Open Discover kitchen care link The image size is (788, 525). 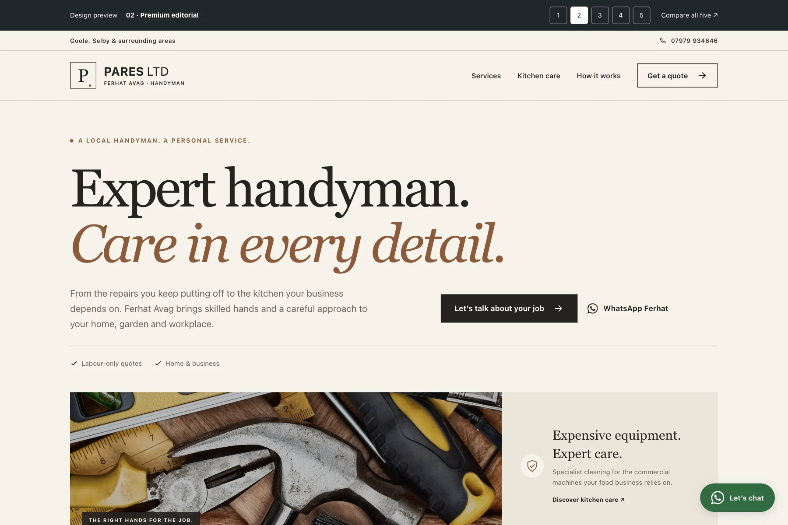point(588,500)
